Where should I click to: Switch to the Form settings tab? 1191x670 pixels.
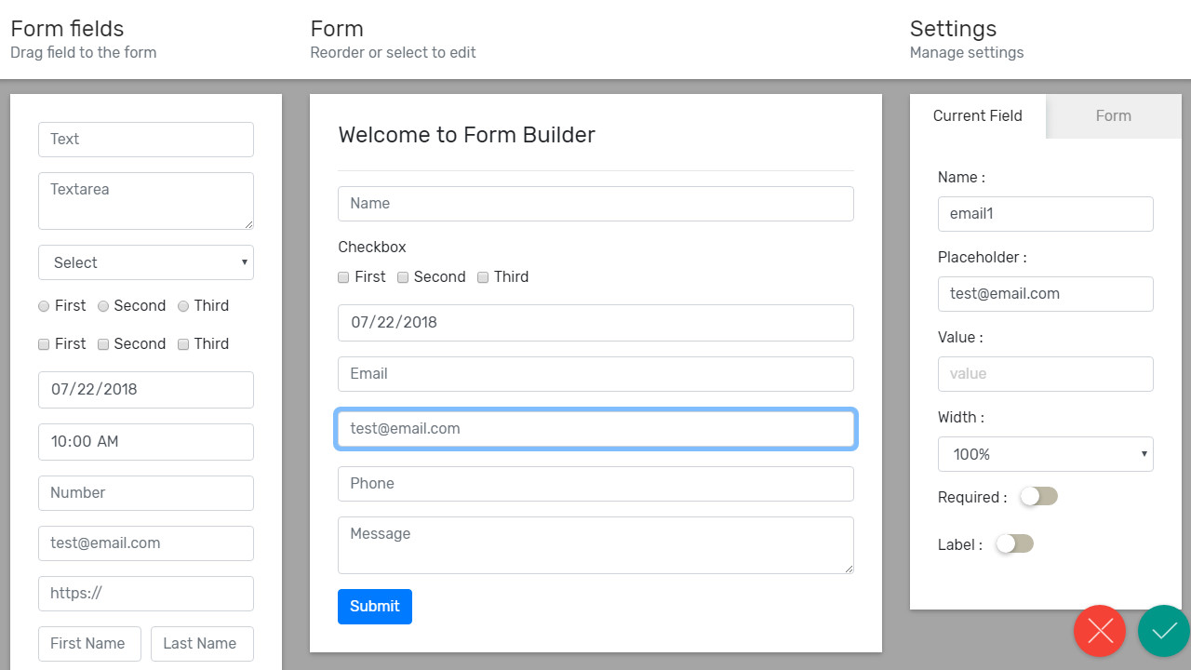click(1113, 116)
